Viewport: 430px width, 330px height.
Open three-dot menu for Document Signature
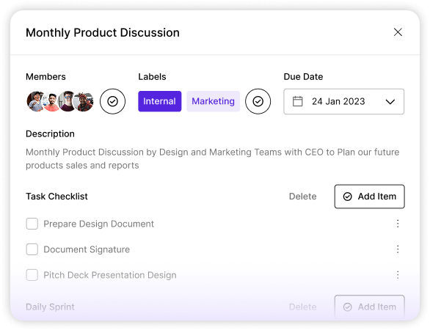click(x=398, y=249)
